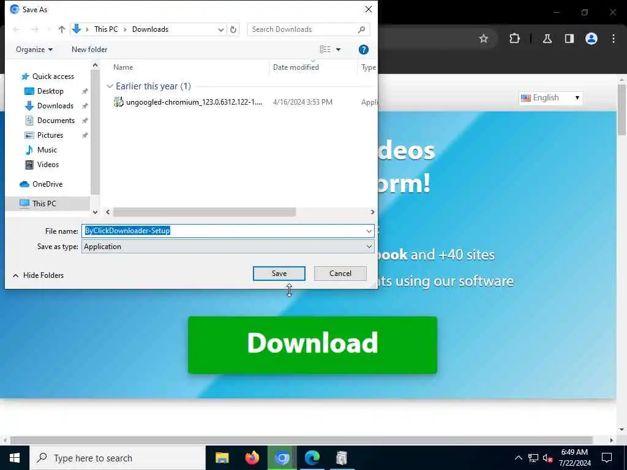Click the browser page vertical scrollbar
Viewport: 627px width, 470px height.
(x=621, y=110)
